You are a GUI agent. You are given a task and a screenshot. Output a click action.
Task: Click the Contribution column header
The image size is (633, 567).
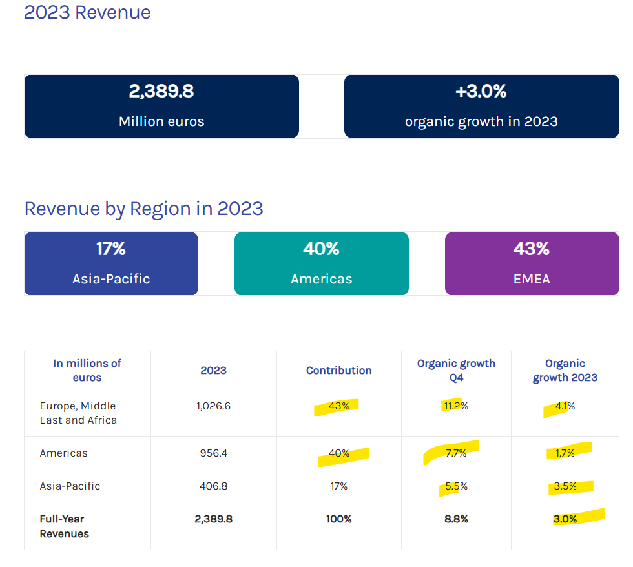[338, 371]
